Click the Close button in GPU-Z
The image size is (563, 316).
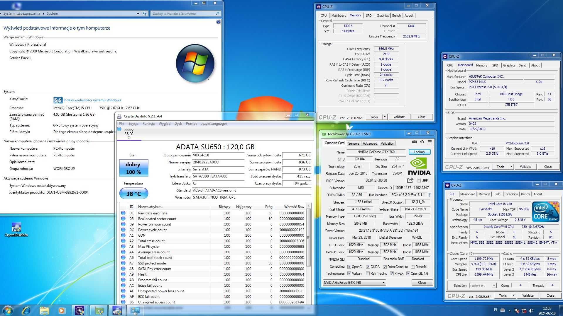pos(422,283)
